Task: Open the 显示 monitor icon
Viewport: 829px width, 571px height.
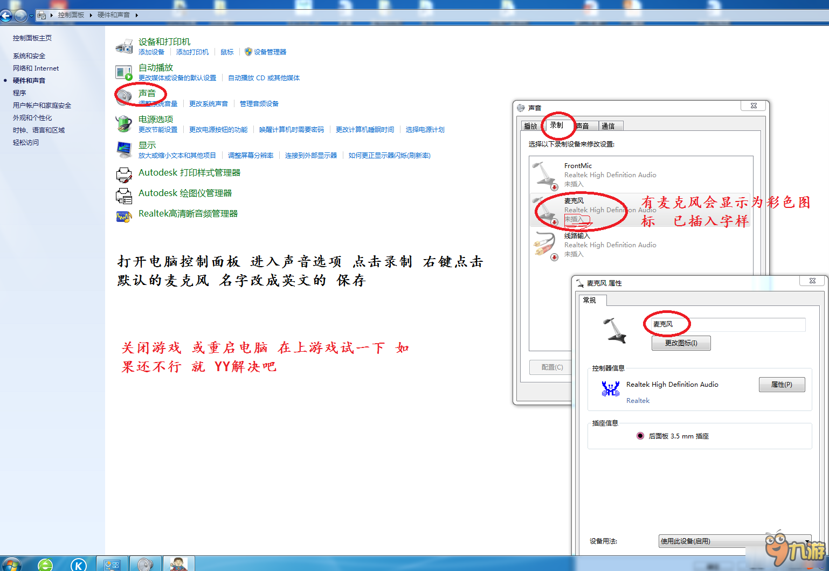Action: 124,149
